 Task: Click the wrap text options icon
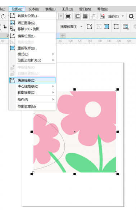coord(126,27)
